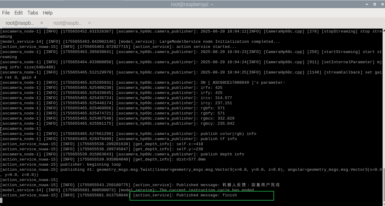
Task: Click the text 'irfx: 425'
Action: 212,88
